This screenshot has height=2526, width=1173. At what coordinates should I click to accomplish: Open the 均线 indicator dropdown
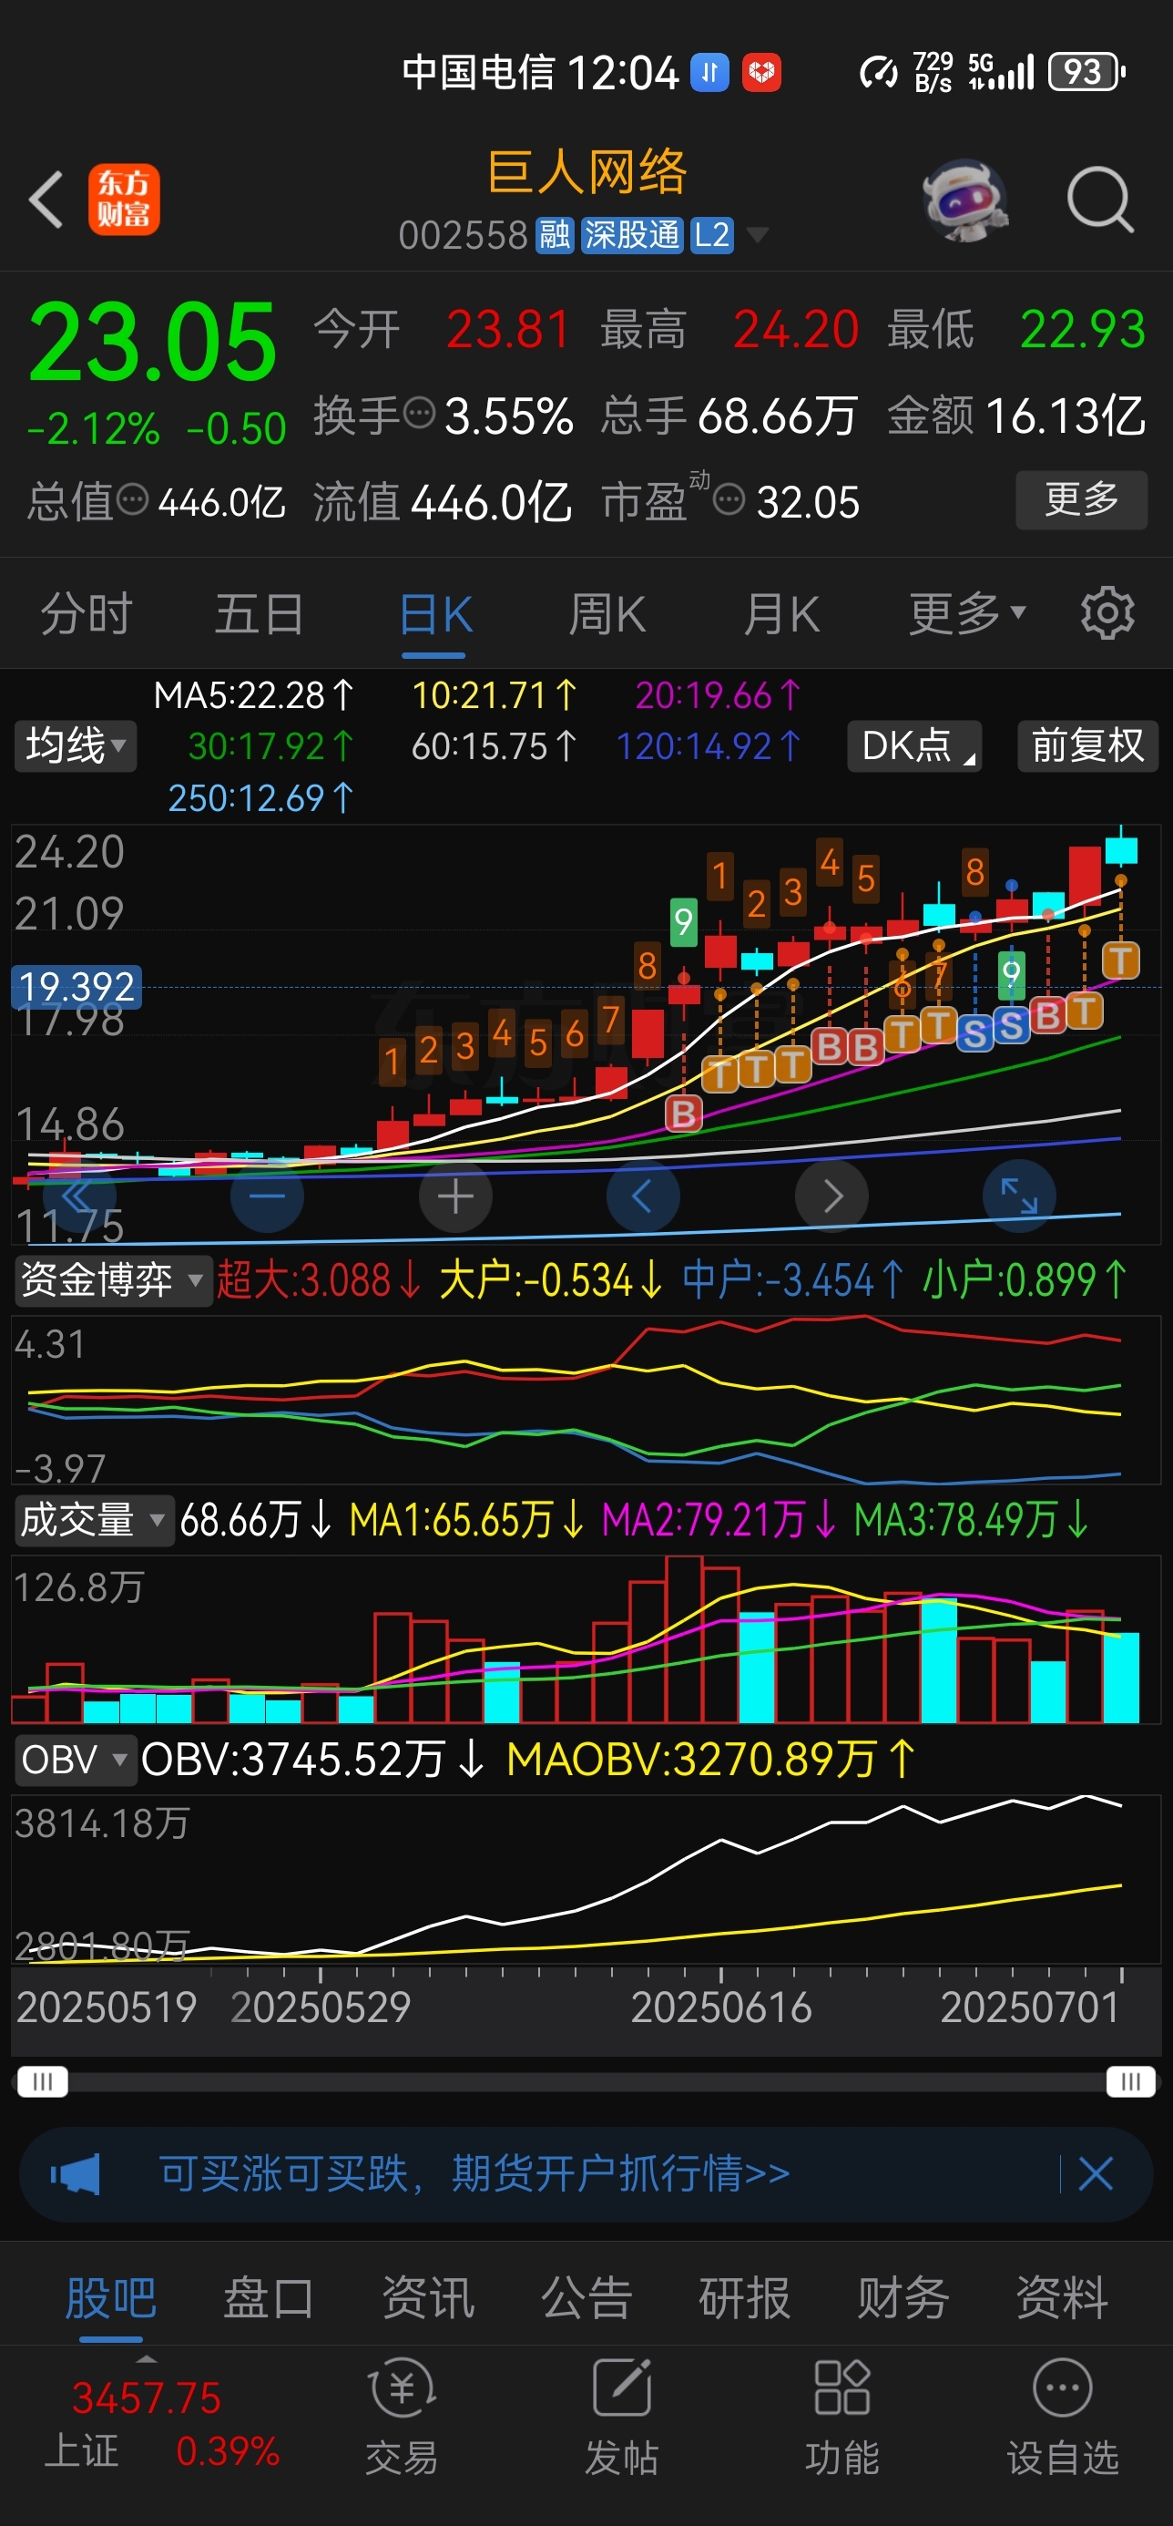(x=76, y=746)
